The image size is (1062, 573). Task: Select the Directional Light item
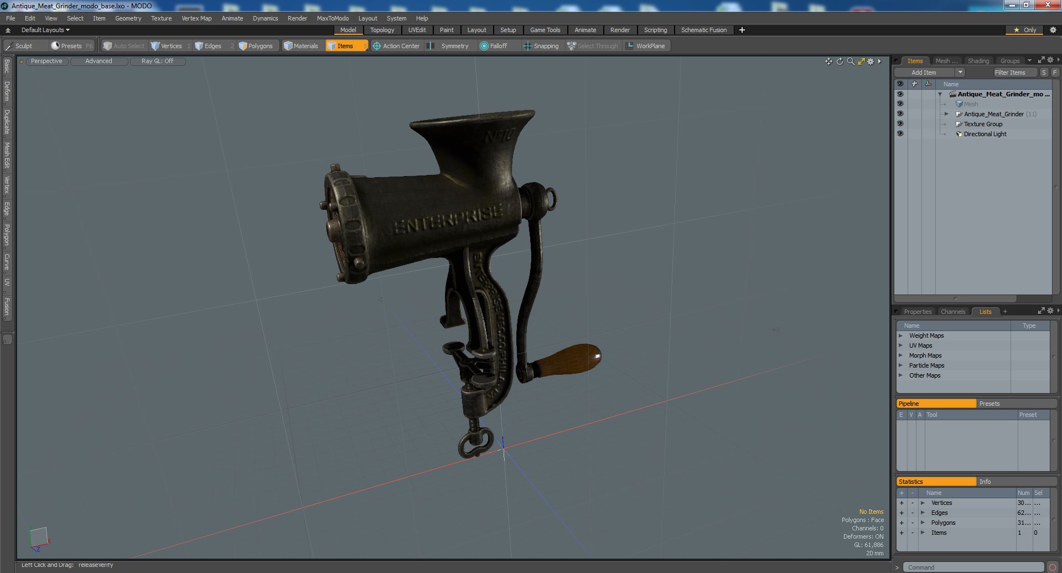[985, 134]
